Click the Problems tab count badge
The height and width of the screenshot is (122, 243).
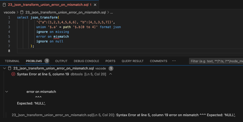[x=47, y=61]
